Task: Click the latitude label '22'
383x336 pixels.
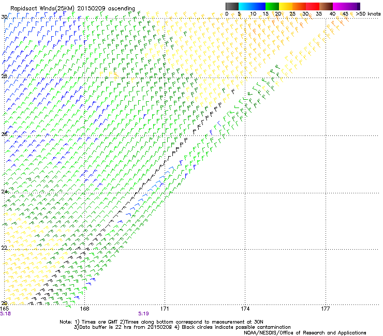Action: tap(4, 248)
